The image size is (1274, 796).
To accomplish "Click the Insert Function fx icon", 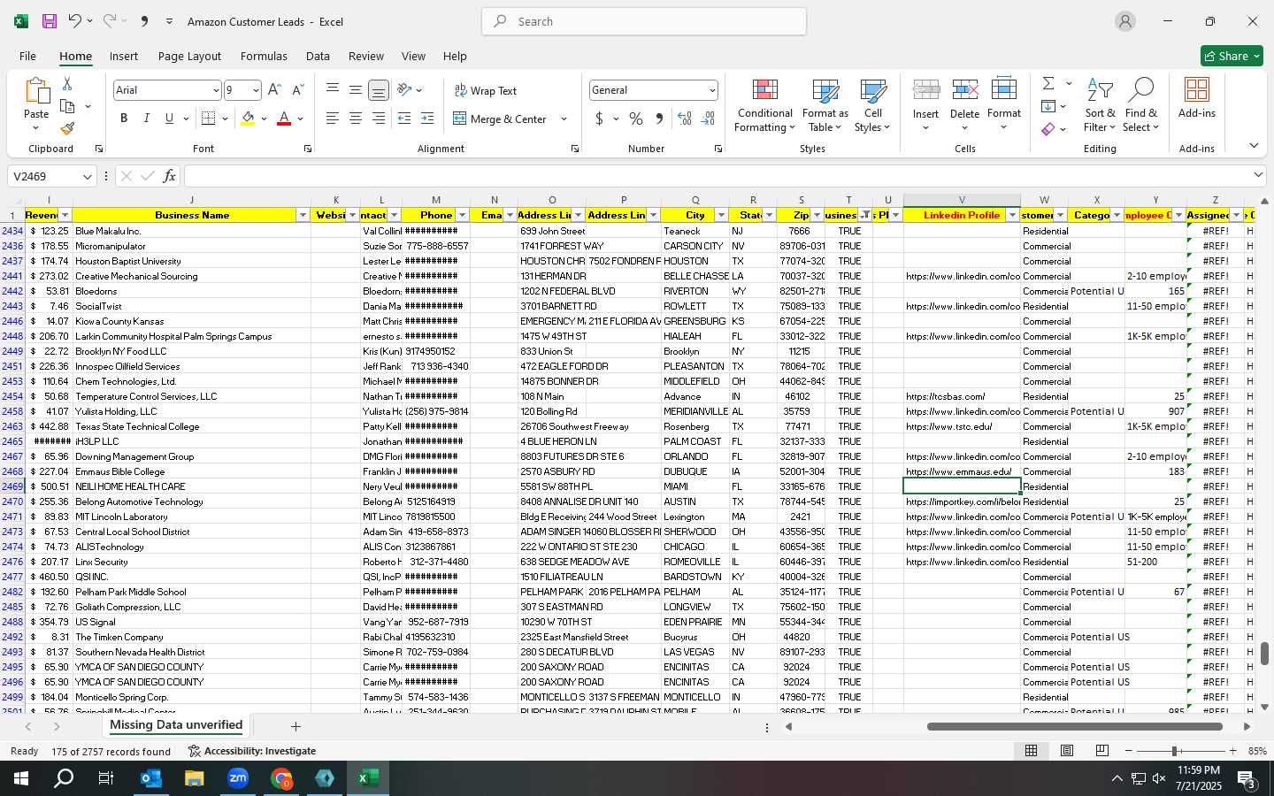I will pyautogui.click(x=170, y=176).
